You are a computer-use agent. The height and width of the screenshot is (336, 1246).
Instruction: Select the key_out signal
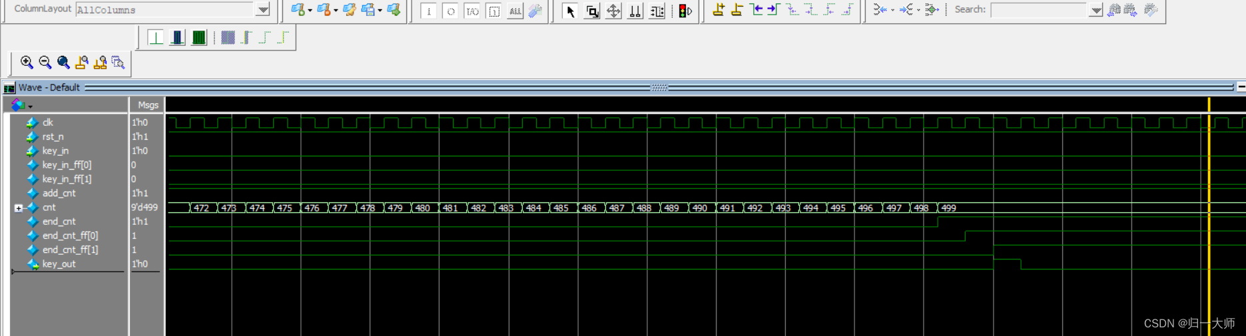[x=59, y=264]
